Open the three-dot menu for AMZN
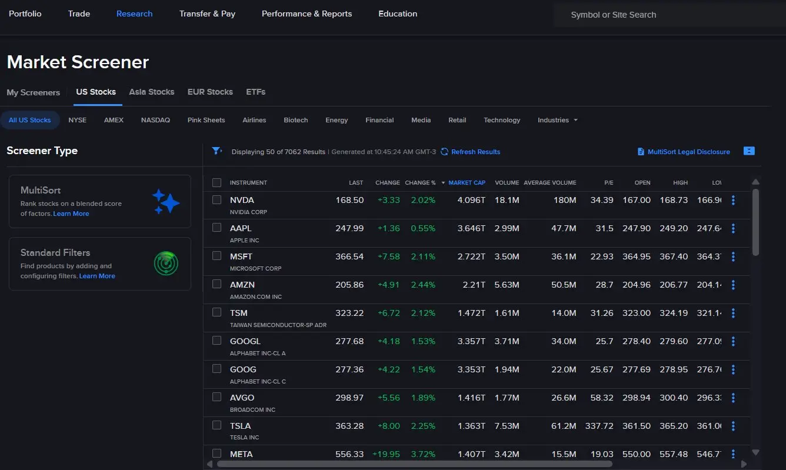 733,285
